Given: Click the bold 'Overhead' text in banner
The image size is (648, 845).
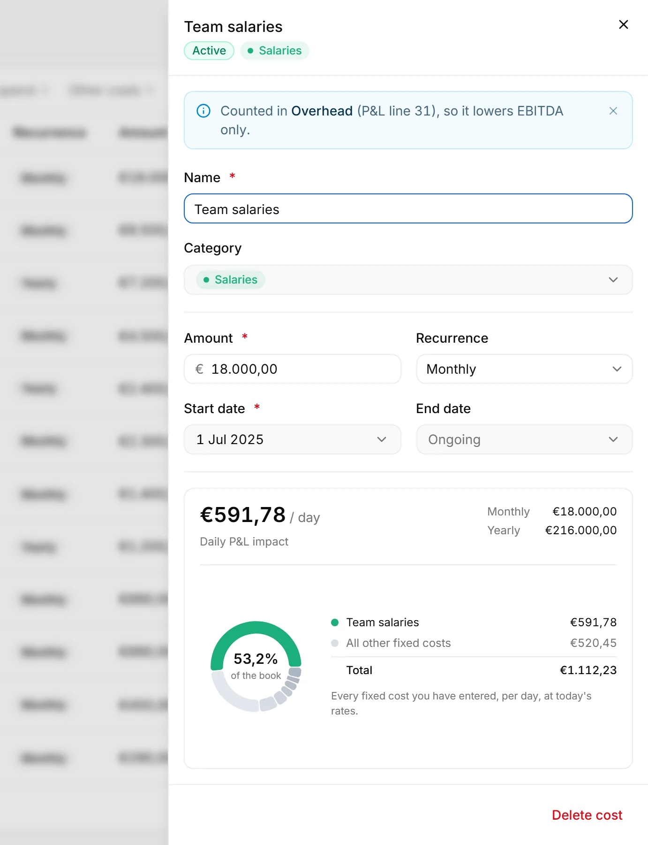Looking at the screenshot, I should click(322, 111).
